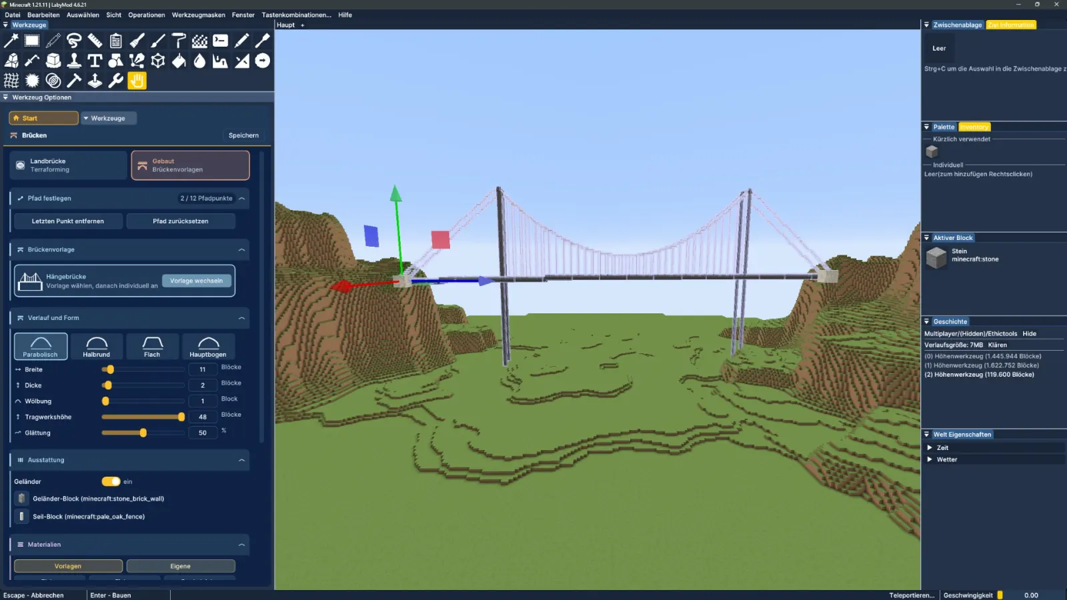
Task: Choose the Parabolisch bridge form
Action: [x=40, y=347]
